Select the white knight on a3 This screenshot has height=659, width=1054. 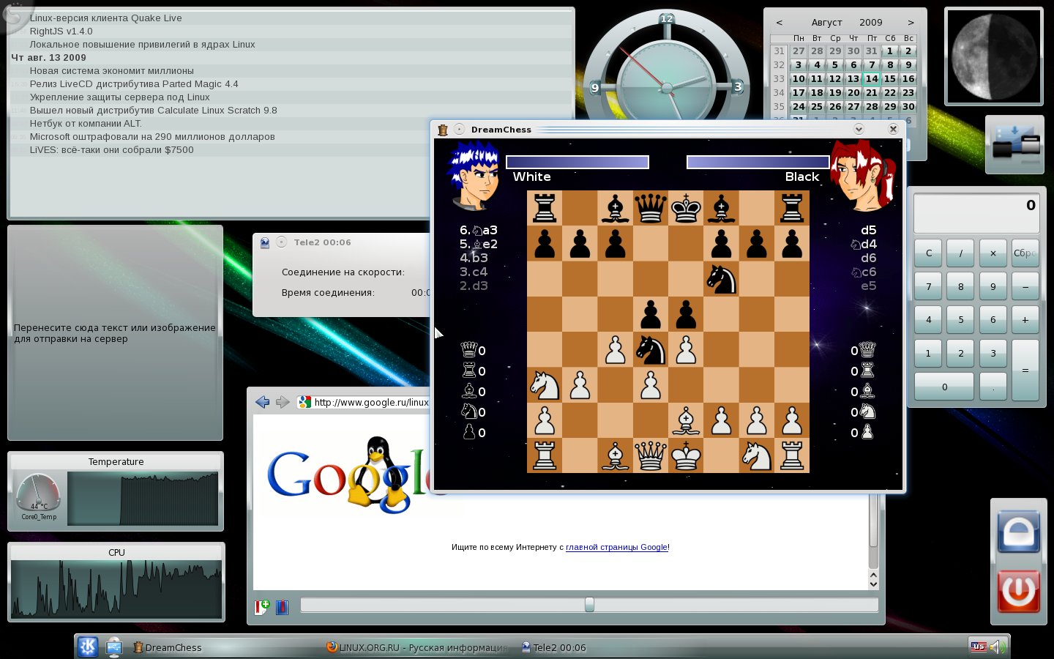click(545, 384)
